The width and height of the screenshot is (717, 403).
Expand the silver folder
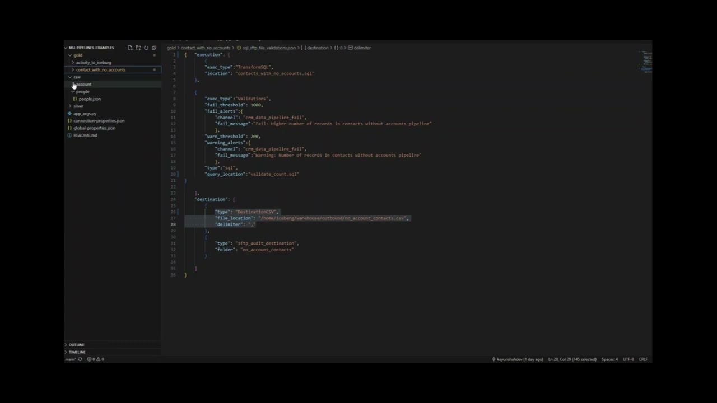point(78,106)
